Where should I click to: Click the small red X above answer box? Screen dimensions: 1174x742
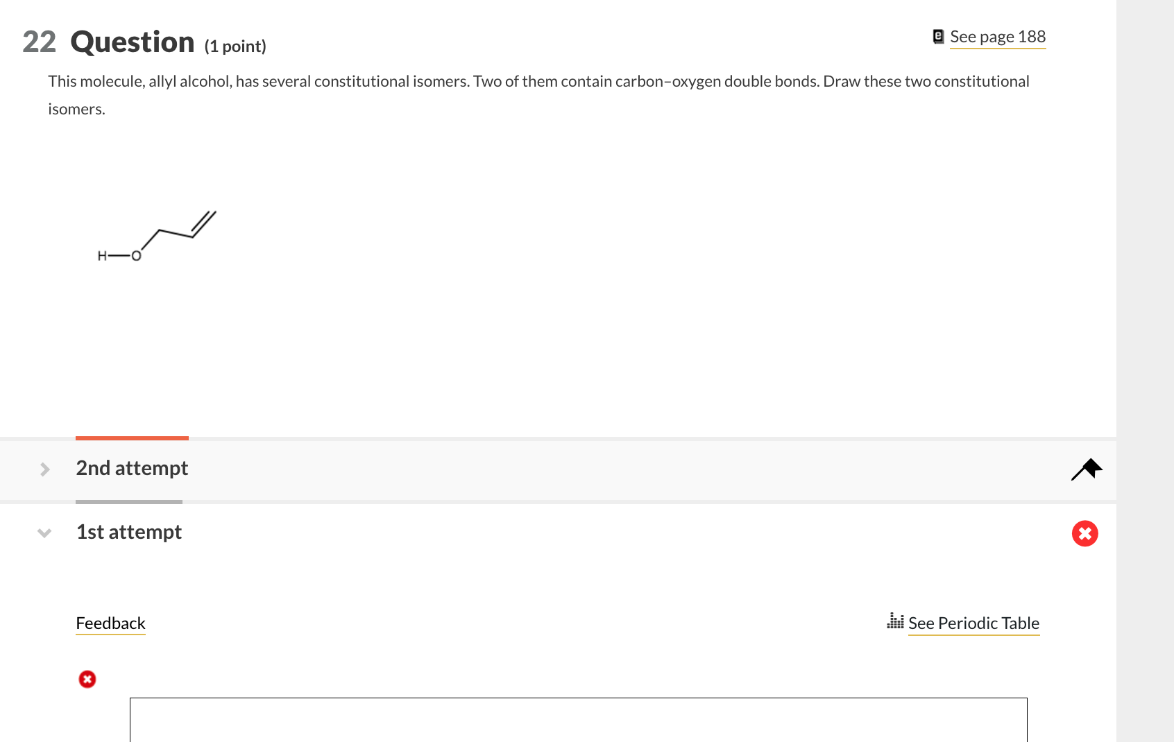87,679
